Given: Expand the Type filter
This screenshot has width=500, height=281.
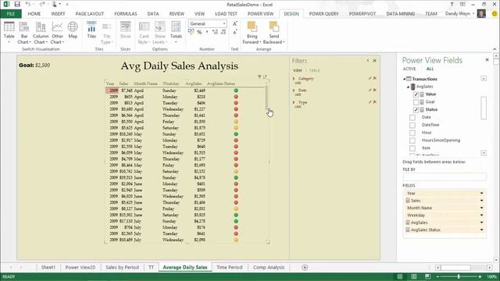Looking at the screenshot, I should click(x=294, y=102).
